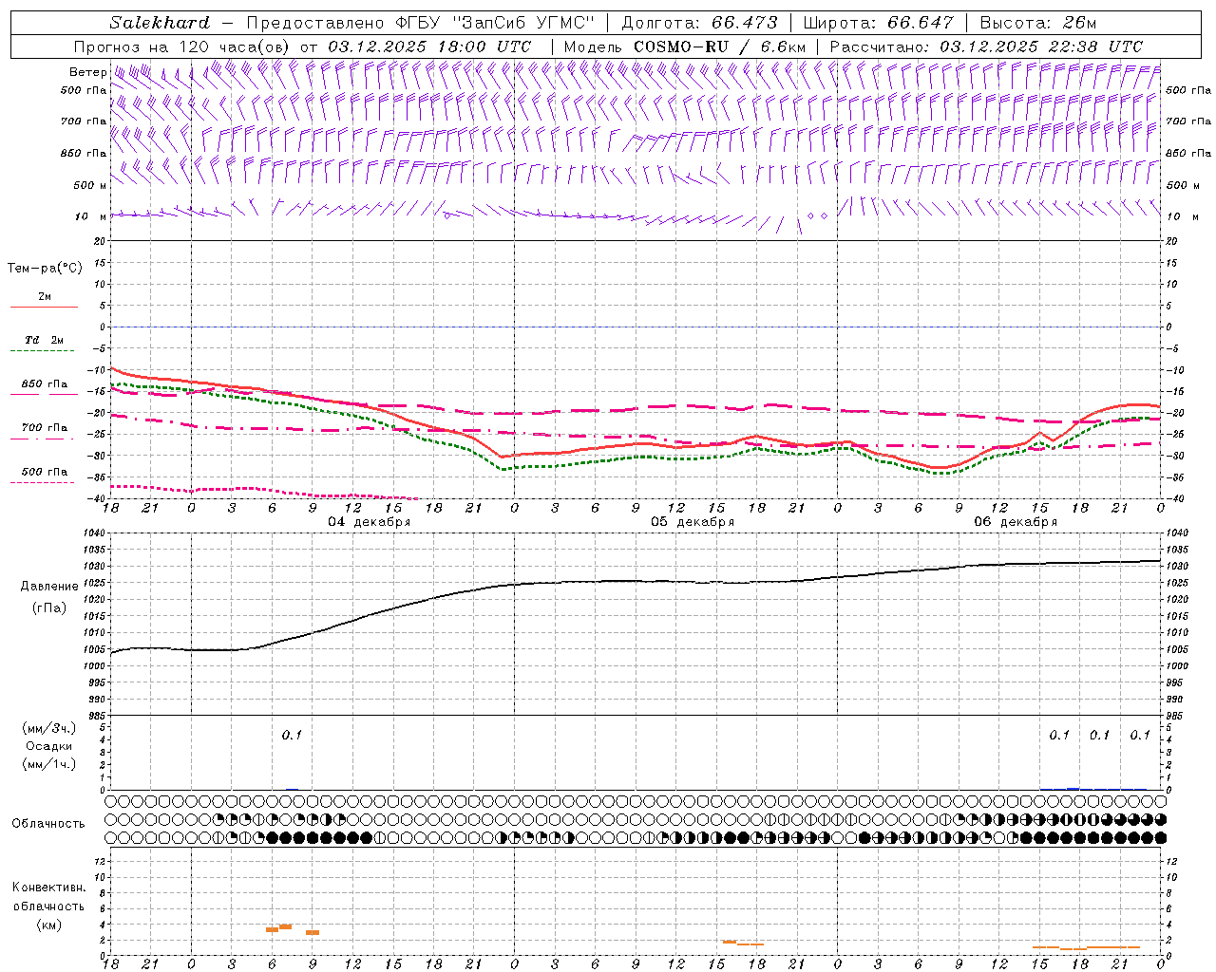Click the 0.1 precipitation value on 04 декабря

coord(292,735)
